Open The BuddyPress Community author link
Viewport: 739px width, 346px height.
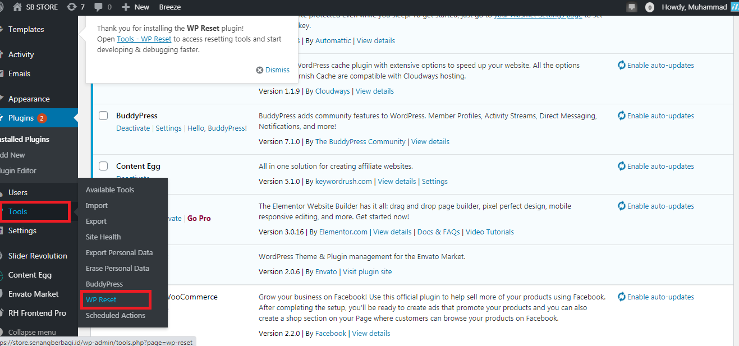click(x=360, y=141)
